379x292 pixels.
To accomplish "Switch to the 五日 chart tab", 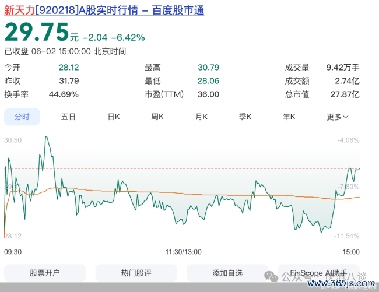I will pos(68,117).
